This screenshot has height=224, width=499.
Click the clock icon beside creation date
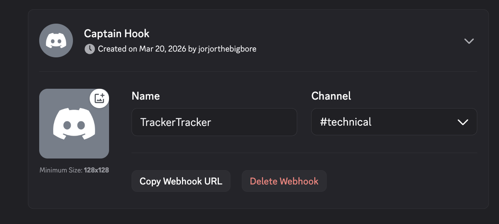tap(90, 49)
